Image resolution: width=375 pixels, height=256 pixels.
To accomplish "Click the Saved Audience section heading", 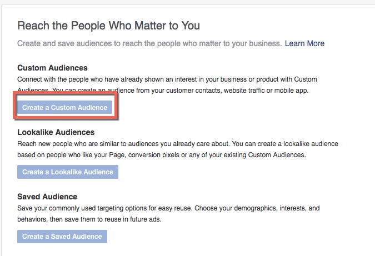I will 47,197.
